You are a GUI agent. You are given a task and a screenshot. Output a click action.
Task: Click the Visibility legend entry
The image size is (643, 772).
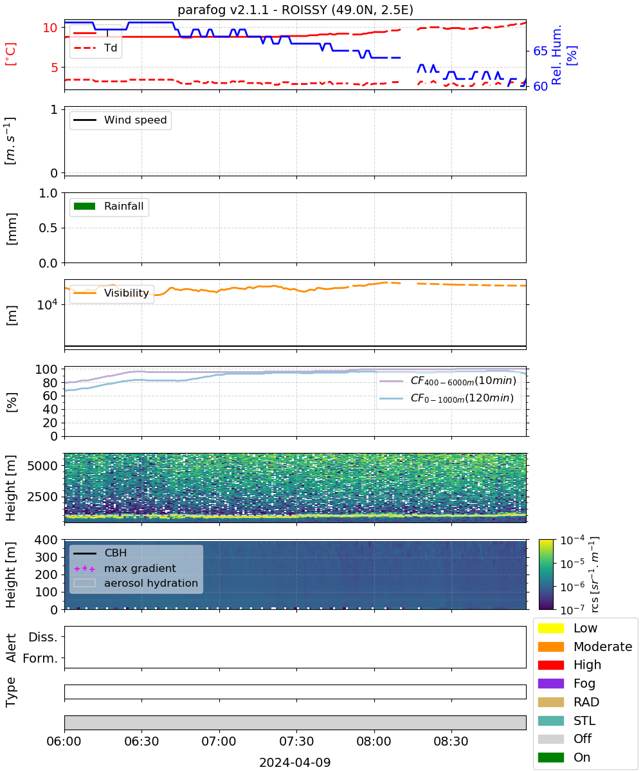(x=112, y=293)
